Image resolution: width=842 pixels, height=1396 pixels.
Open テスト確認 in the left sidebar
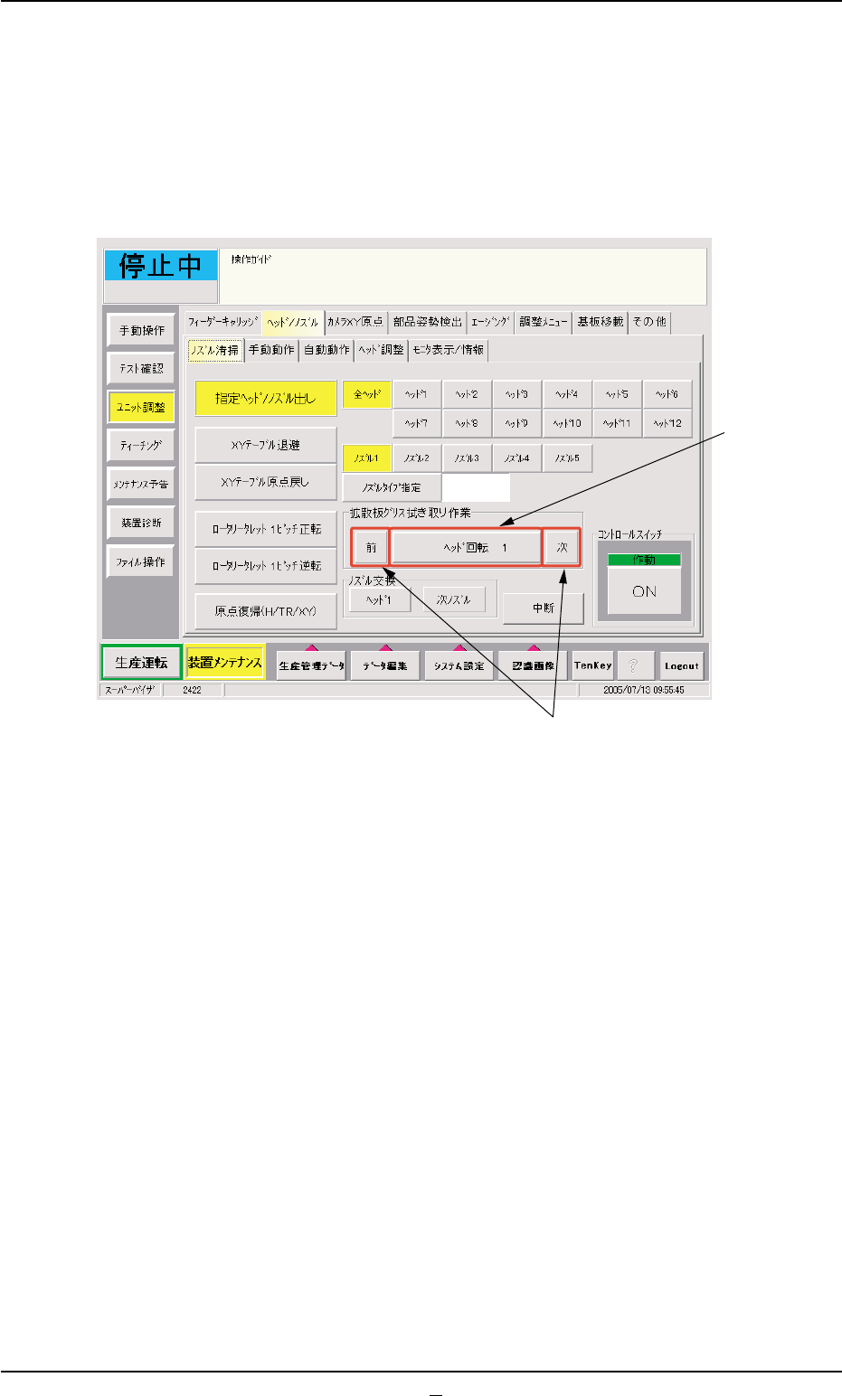(x=141, y=369)
